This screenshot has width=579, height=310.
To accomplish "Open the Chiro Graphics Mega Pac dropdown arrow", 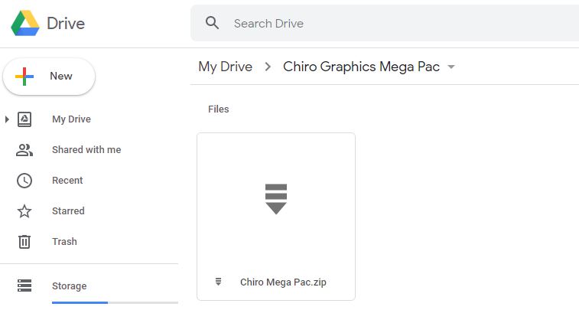I will click(x=451, y=67).
